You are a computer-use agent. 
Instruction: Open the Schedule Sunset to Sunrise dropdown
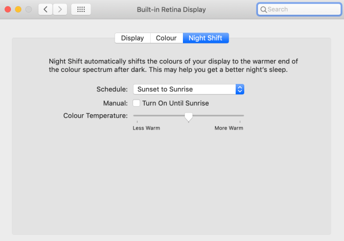(x=189, y=89)
